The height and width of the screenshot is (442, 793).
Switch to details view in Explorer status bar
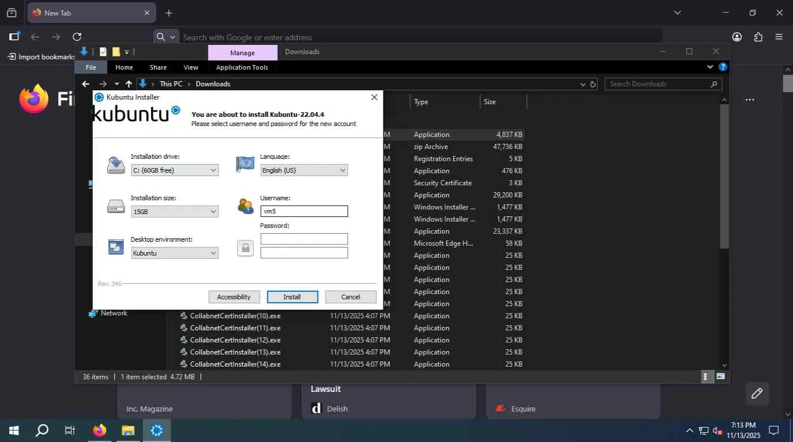[707, 377]
